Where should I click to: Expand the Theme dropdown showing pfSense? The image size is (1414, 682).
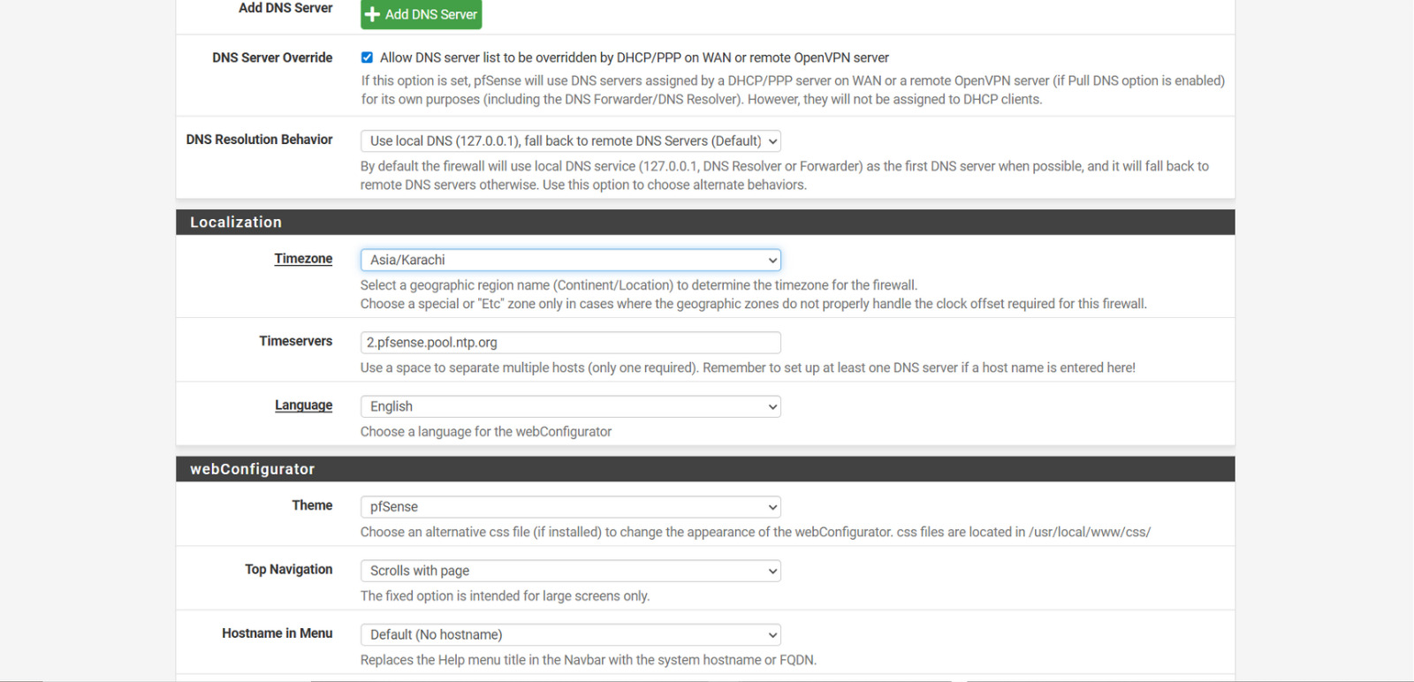click(570, 507)
